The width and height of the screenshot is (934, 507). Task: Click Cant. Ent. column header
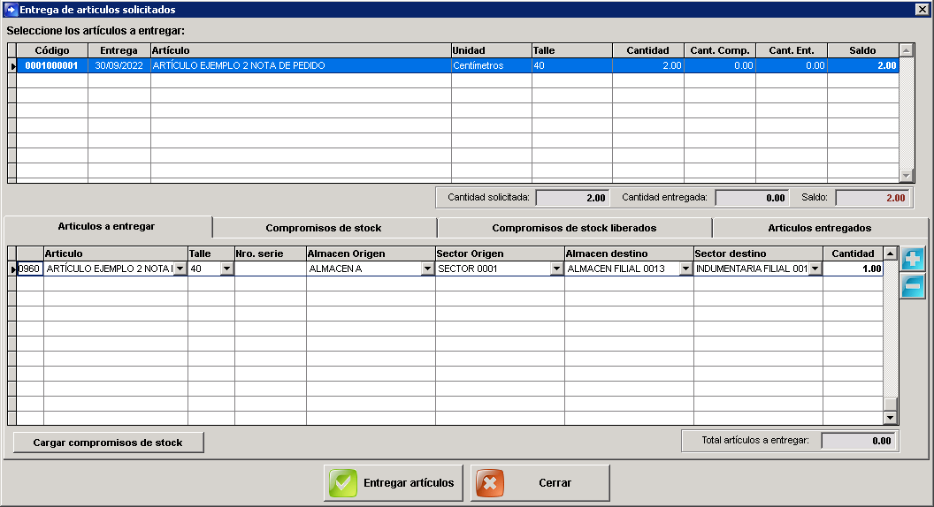[792, 50]
